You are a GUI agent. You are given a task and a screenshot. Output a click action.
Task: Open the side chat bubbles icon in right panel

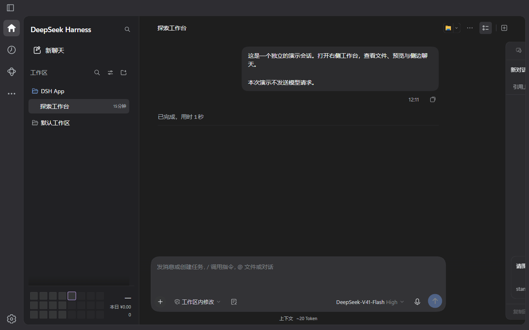pyautogui.click(x=519, y=50)
